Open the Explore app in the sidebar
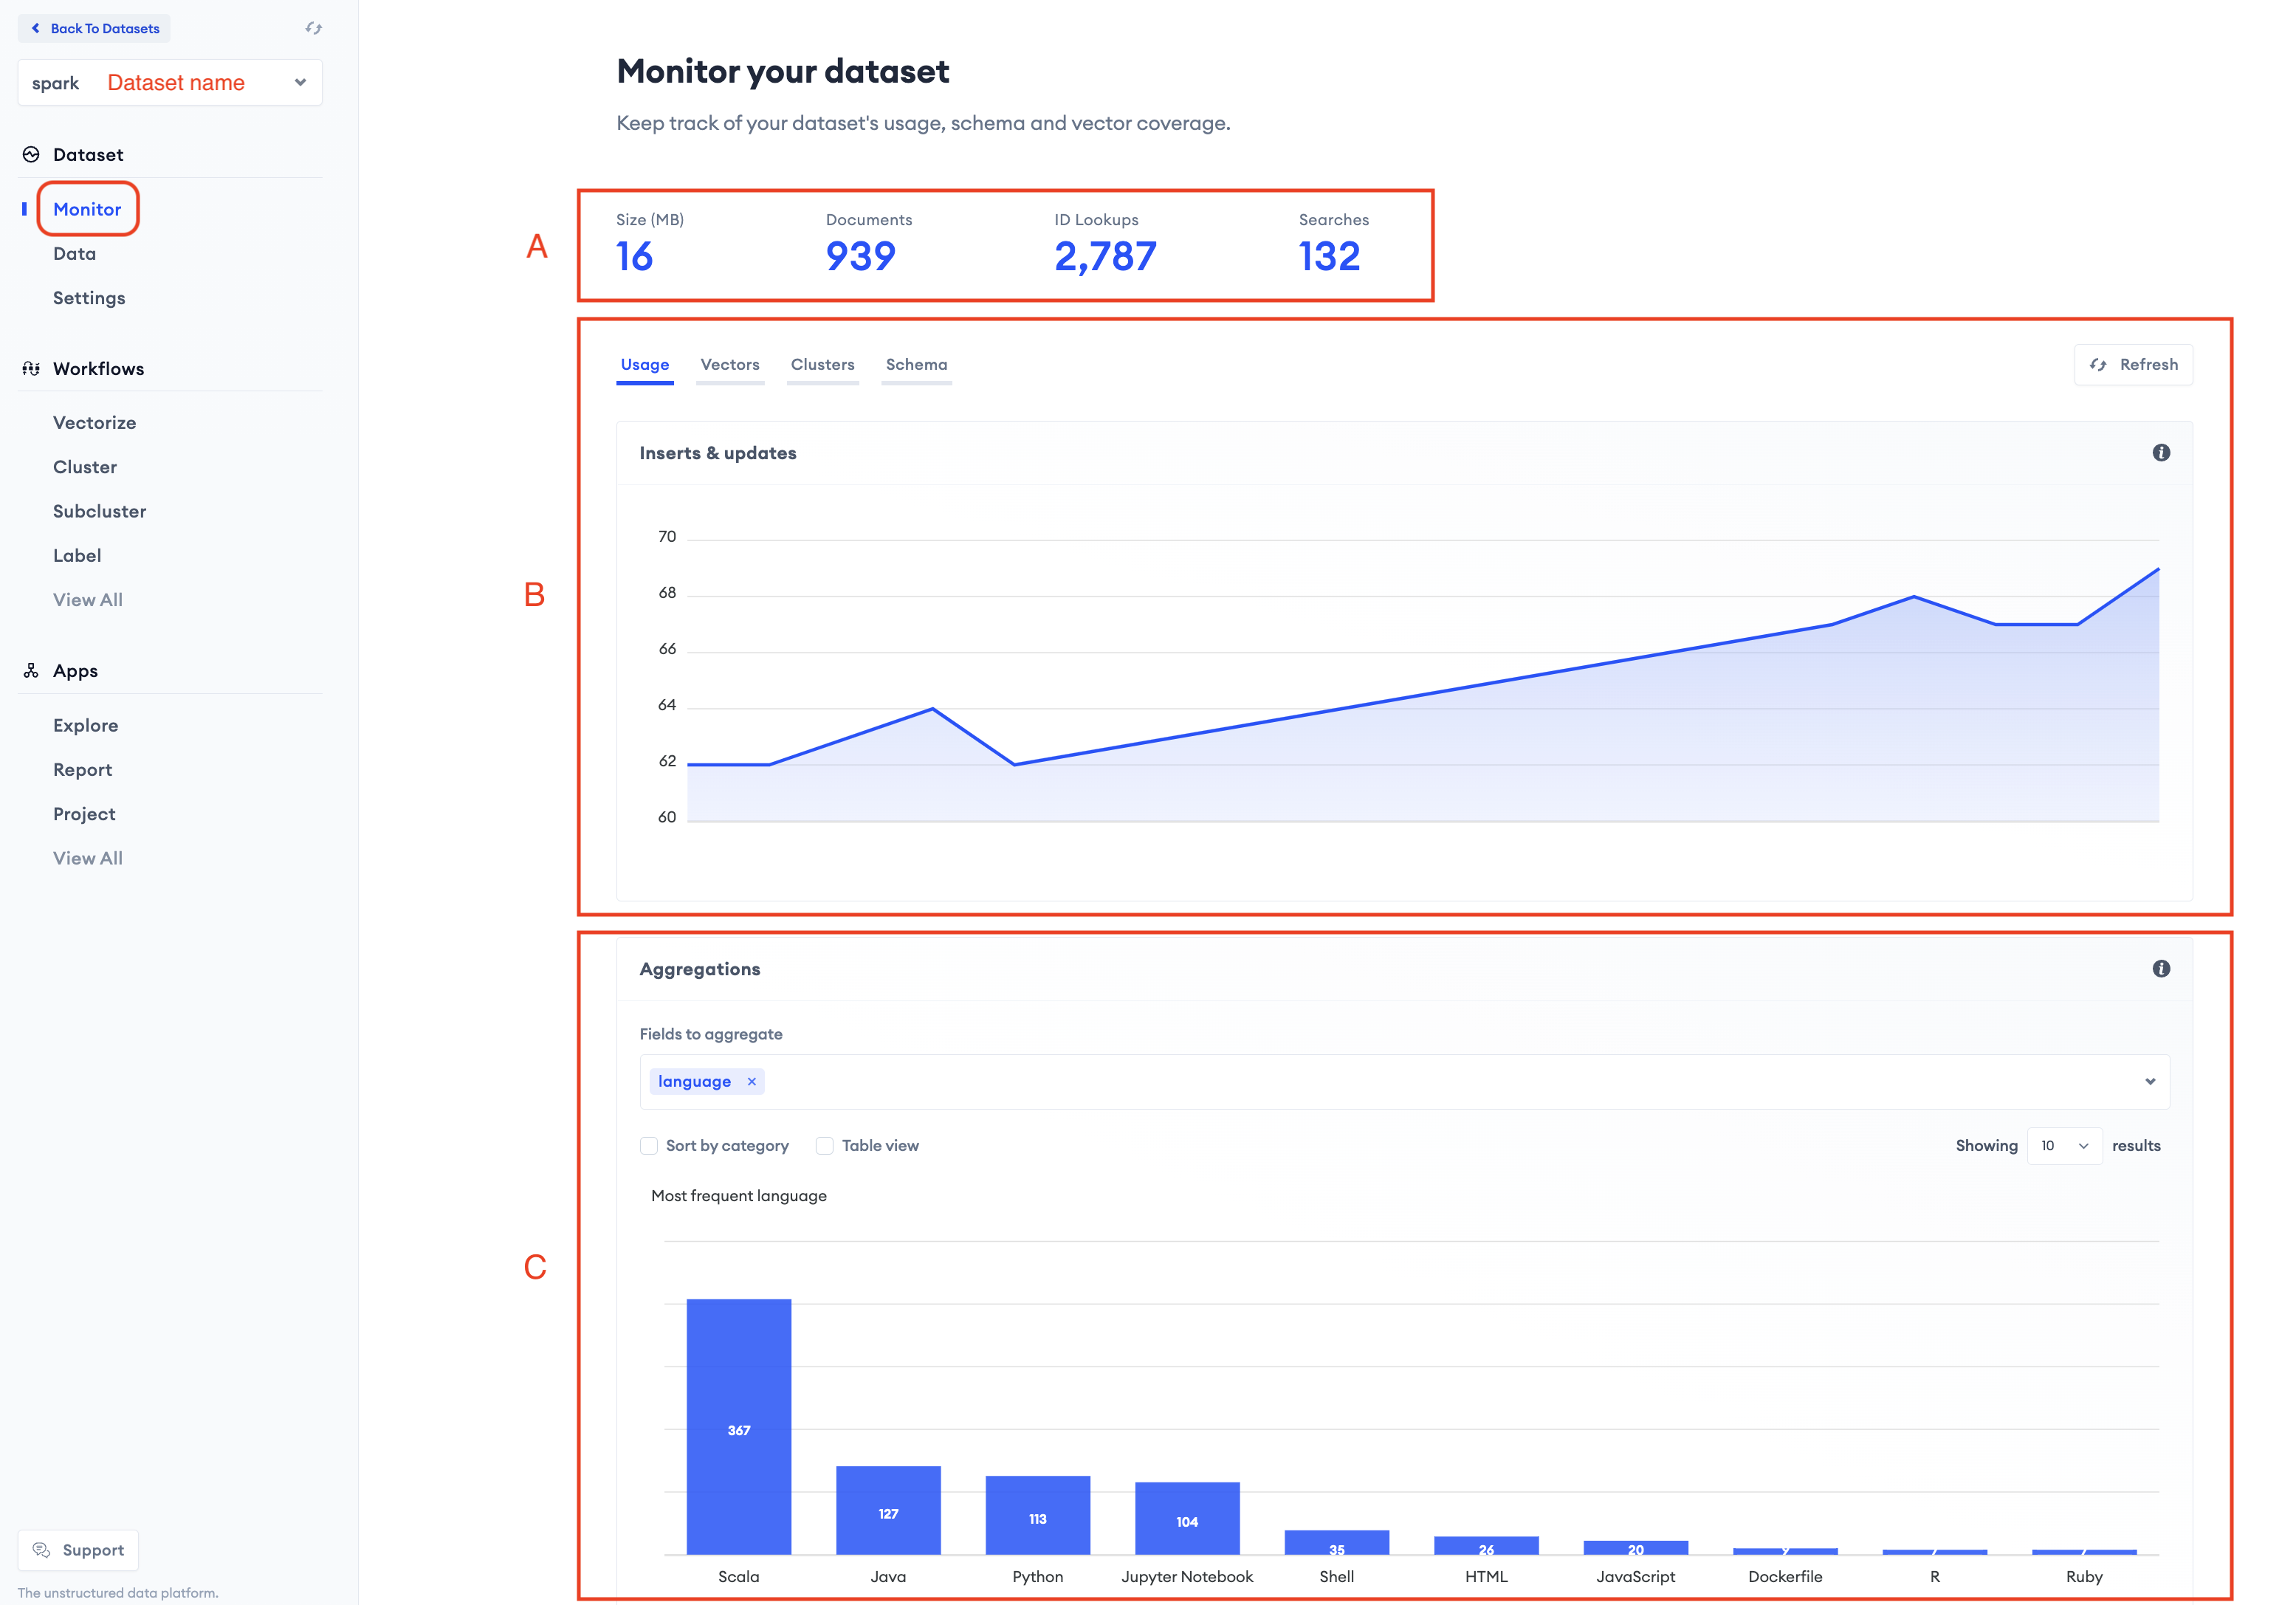The image size is (2296, 1605). (x=85, y=725)
